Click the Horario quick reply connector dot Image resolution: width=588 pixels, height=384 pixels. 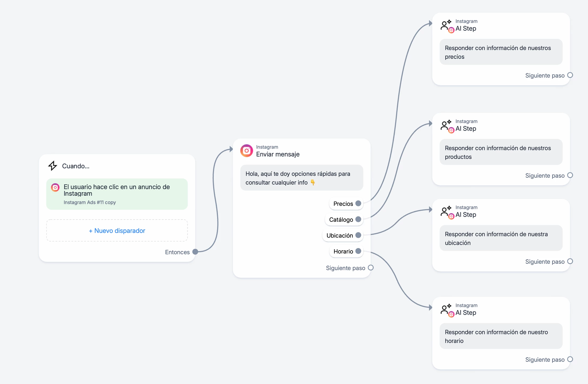point(358,251)
